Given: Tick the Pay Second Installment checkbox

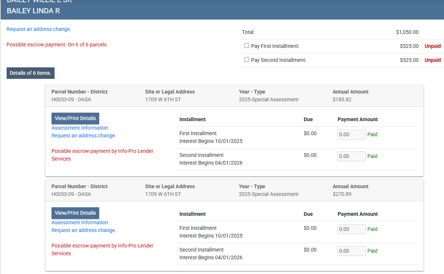Looking at the screenshot, I should pos(247,60).
